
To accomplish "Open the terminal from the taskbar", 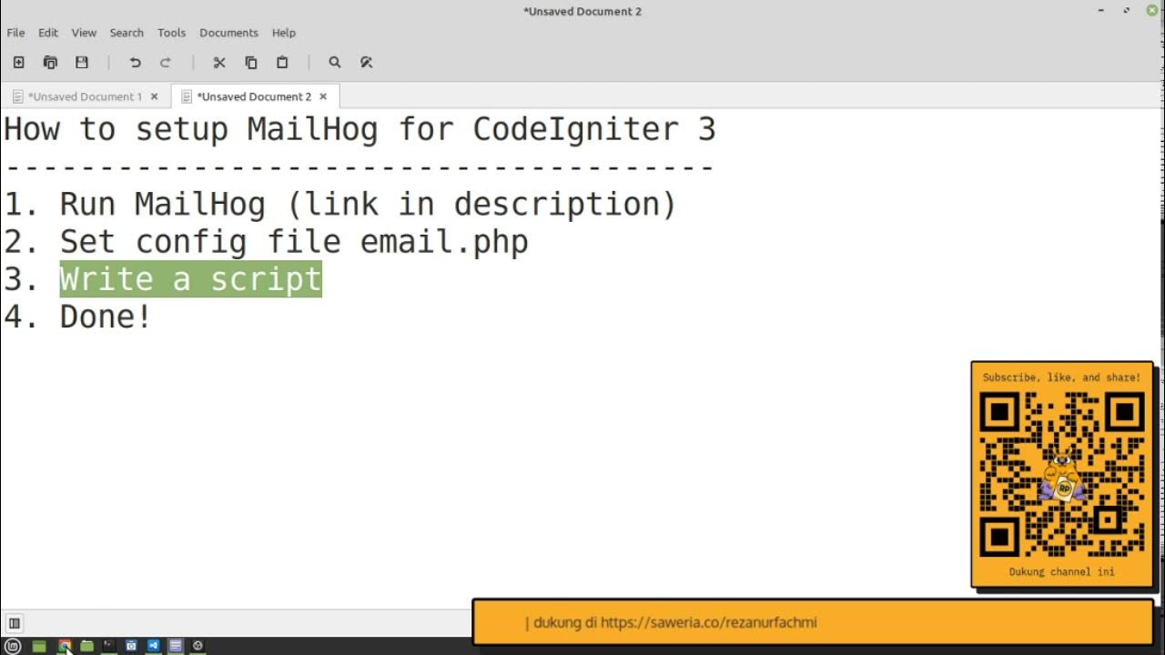I will 109,646.
